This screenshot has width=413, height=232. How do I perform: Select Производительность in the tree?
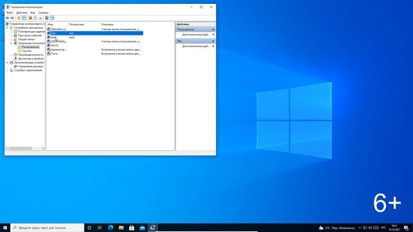point(30,55)
